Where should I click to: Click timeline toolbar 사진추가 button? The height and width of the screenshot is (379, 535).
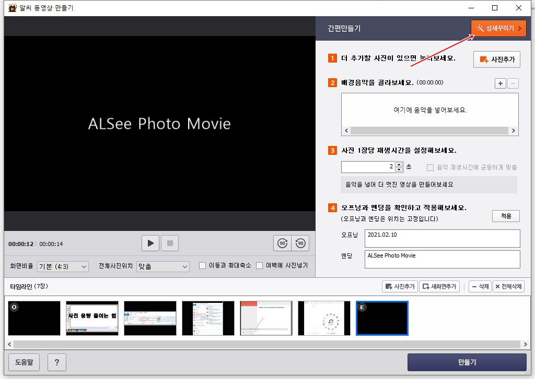click(x=400, y=286)
